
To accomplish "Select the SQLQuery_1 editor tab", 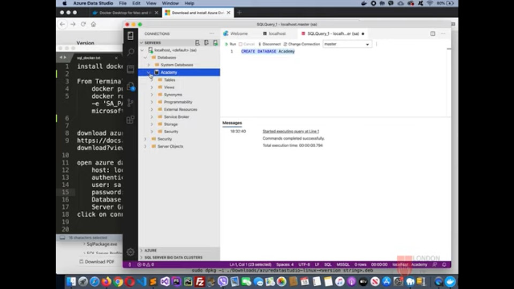I will (x=332, y=33).
